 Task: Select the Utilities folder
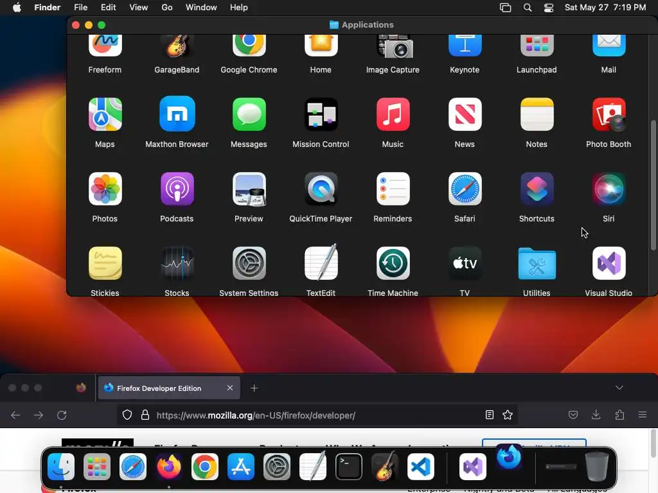click(x=537, y=263)
